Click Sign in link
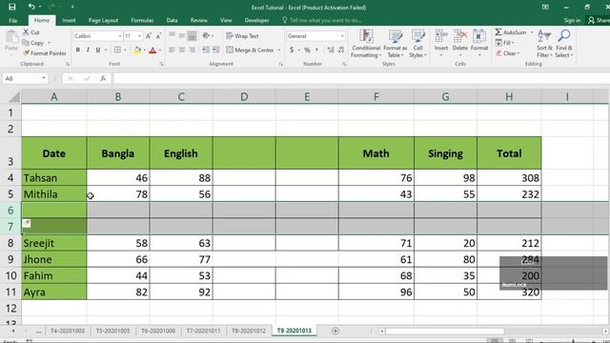 [572, 20]
